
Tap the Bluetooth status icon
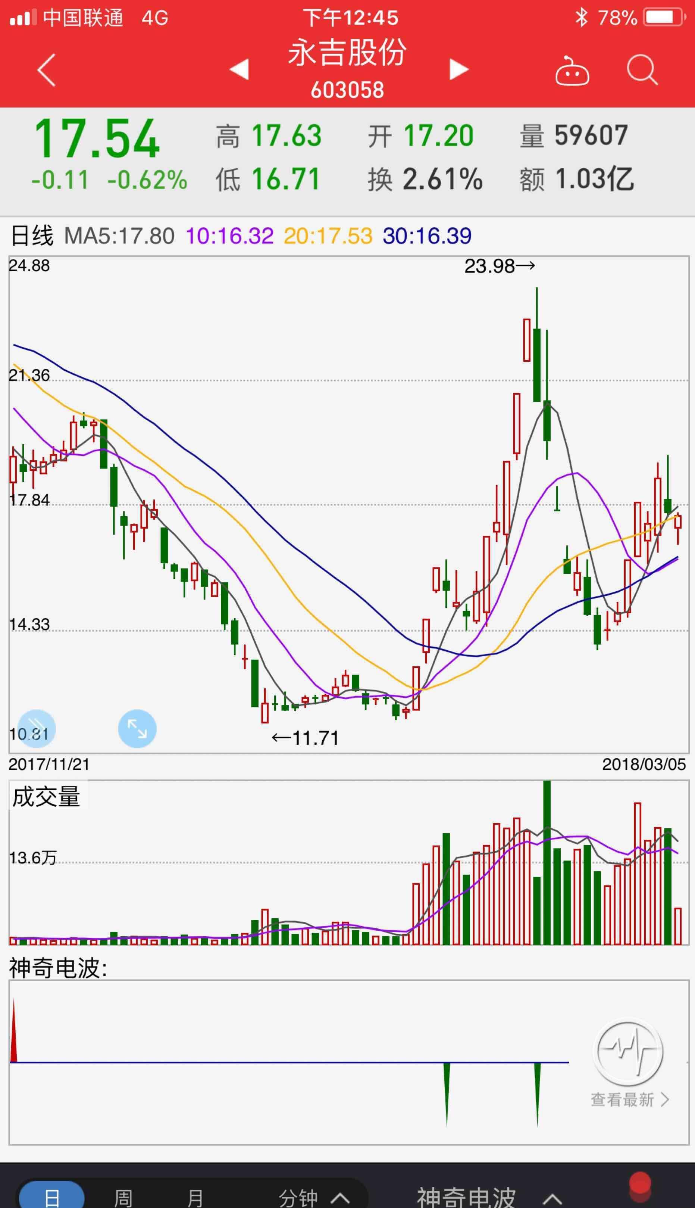coord(581,18)
